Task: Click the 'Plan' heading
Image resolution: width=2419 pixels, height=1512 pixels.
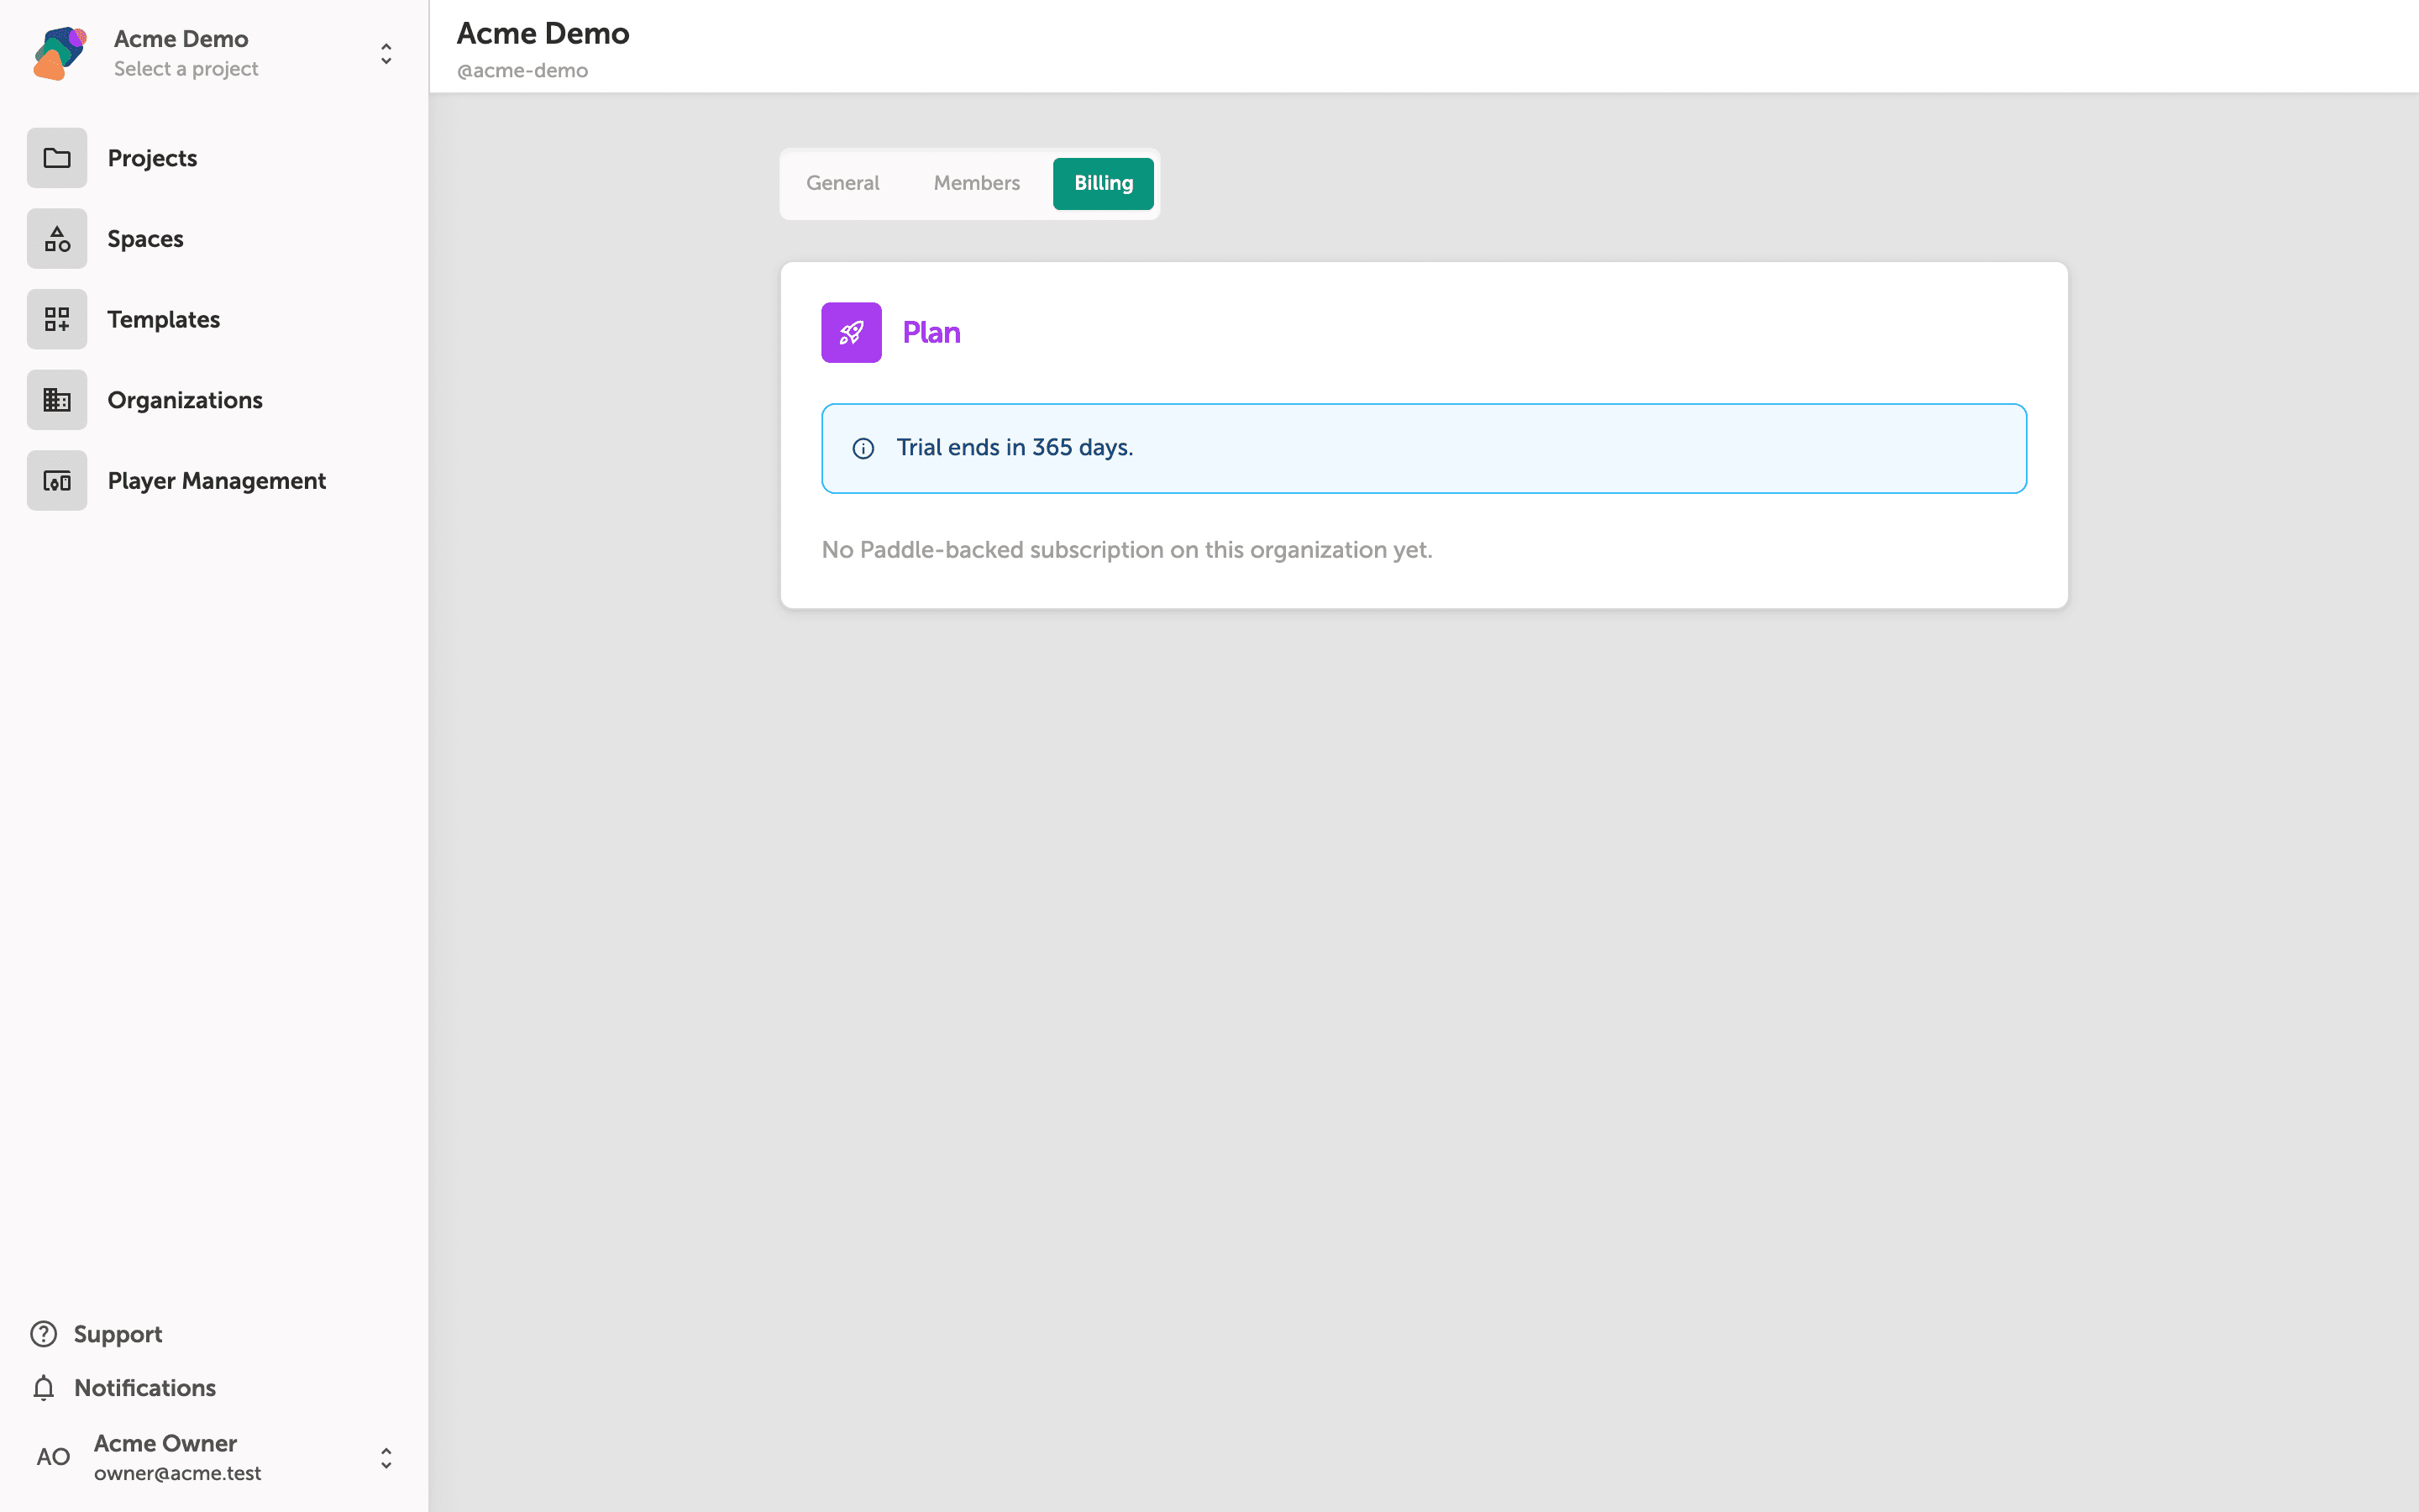Action: point(931,332)
